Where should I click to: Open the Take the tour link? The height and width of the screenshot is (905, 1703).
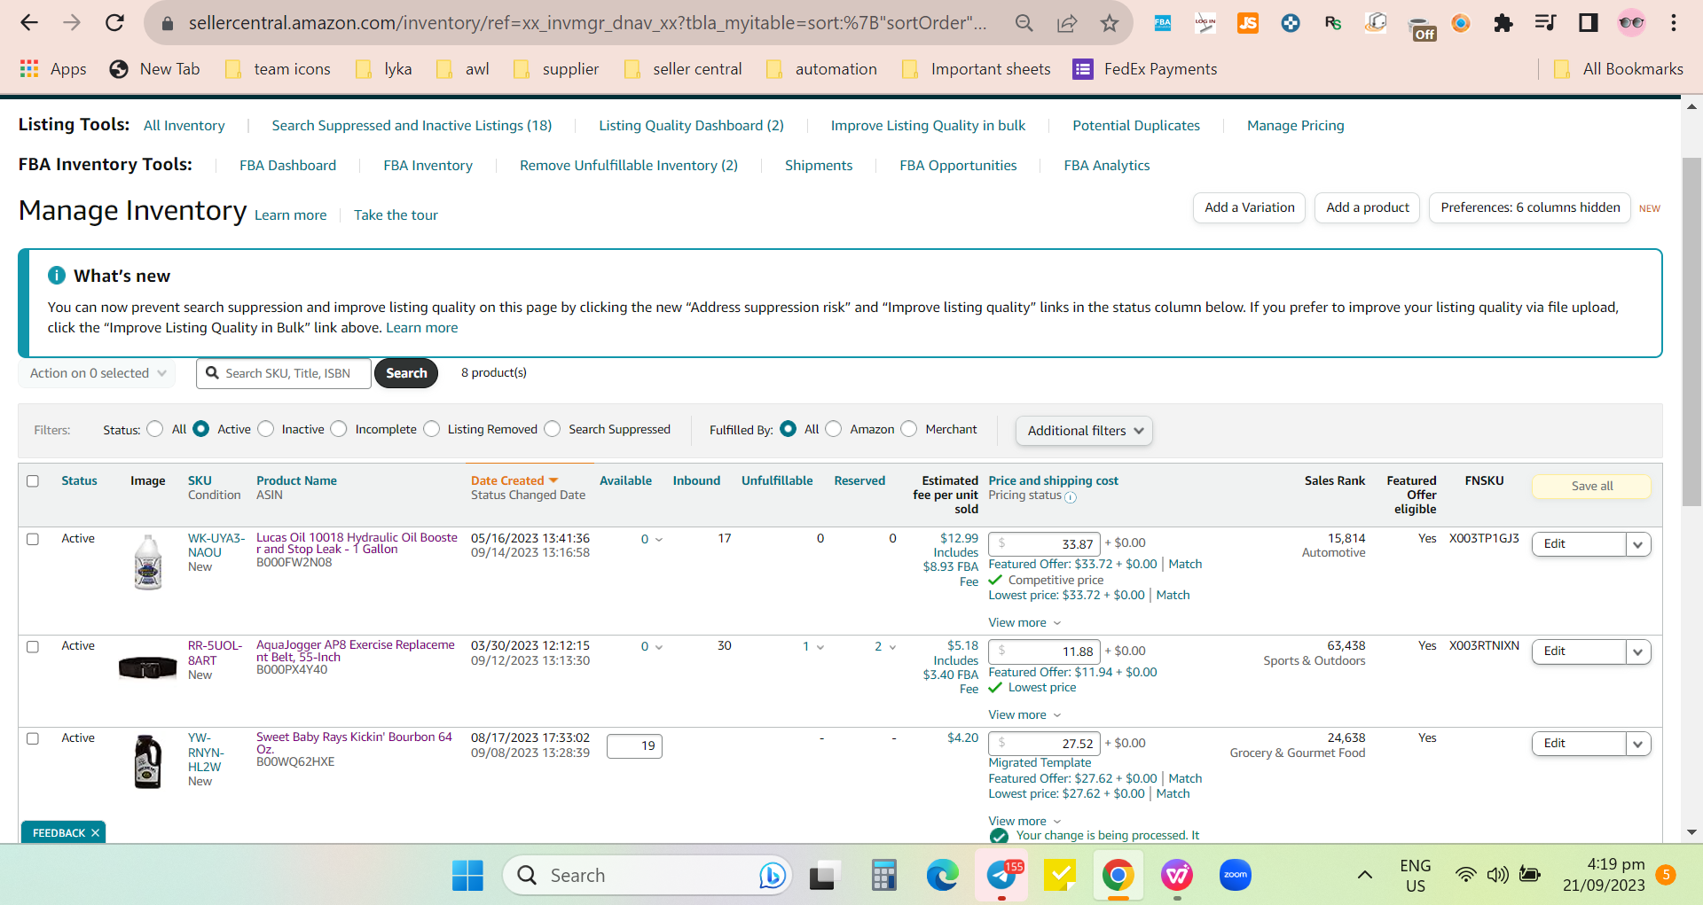click(396, 215)
